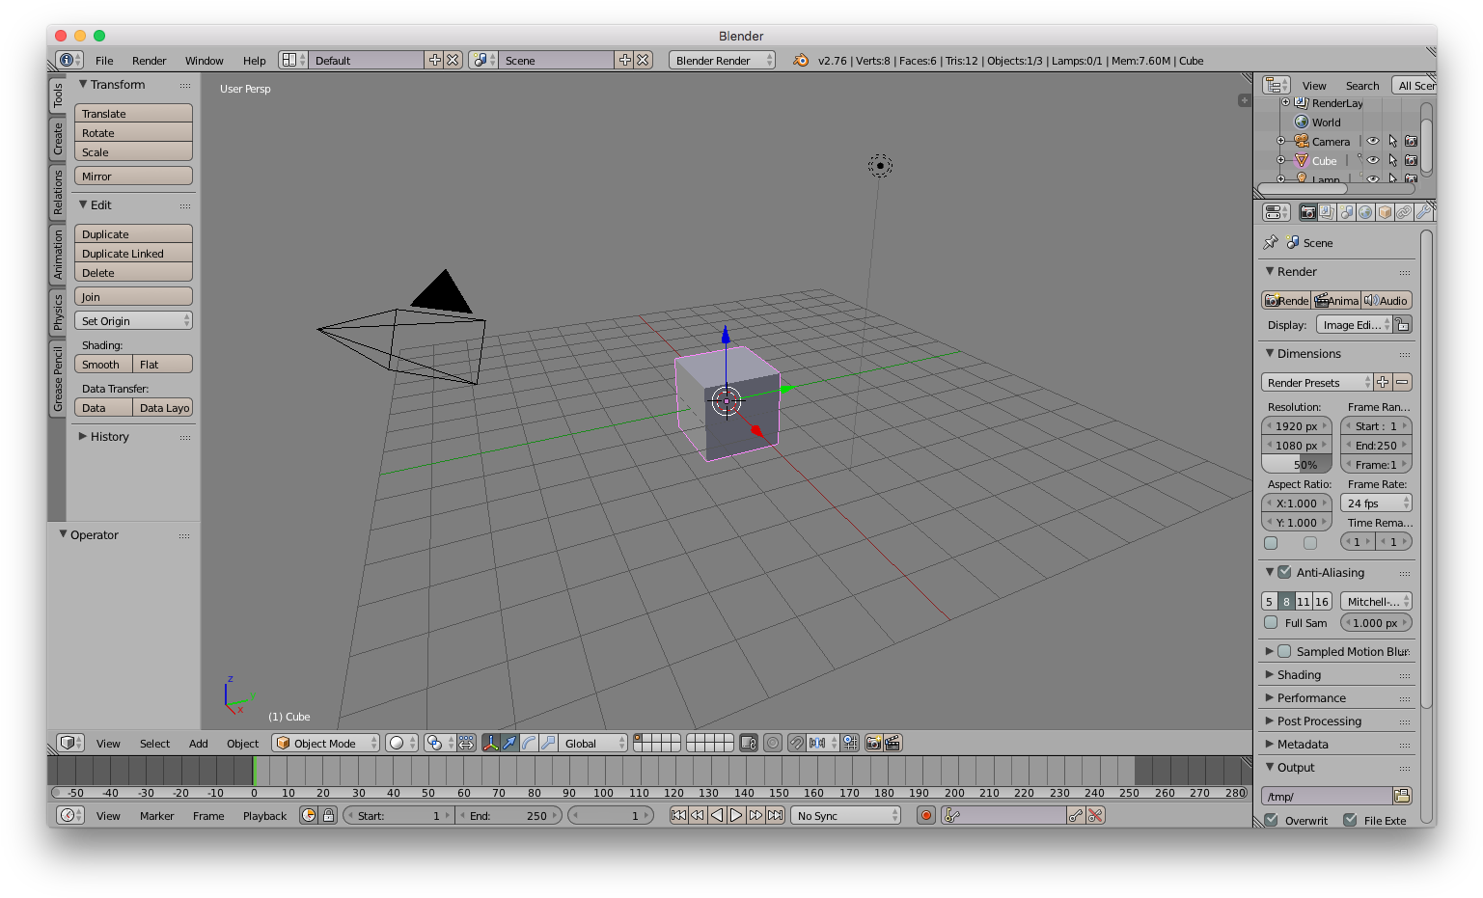Open the World properties tab icon
Screen dimensions: 1483x898
click(x=1365, y=212)
